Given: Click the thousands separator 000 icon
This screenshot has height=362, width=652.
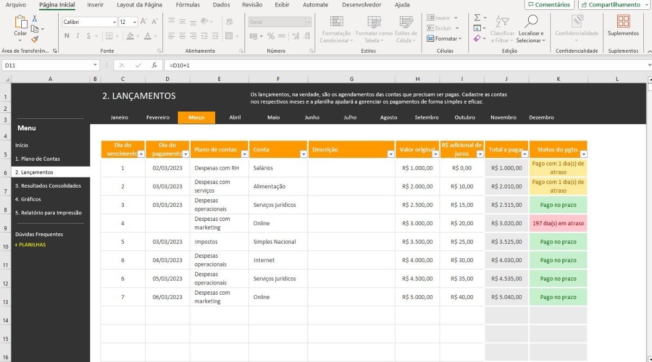Looking at the screenshot, I should click(283, 36).
